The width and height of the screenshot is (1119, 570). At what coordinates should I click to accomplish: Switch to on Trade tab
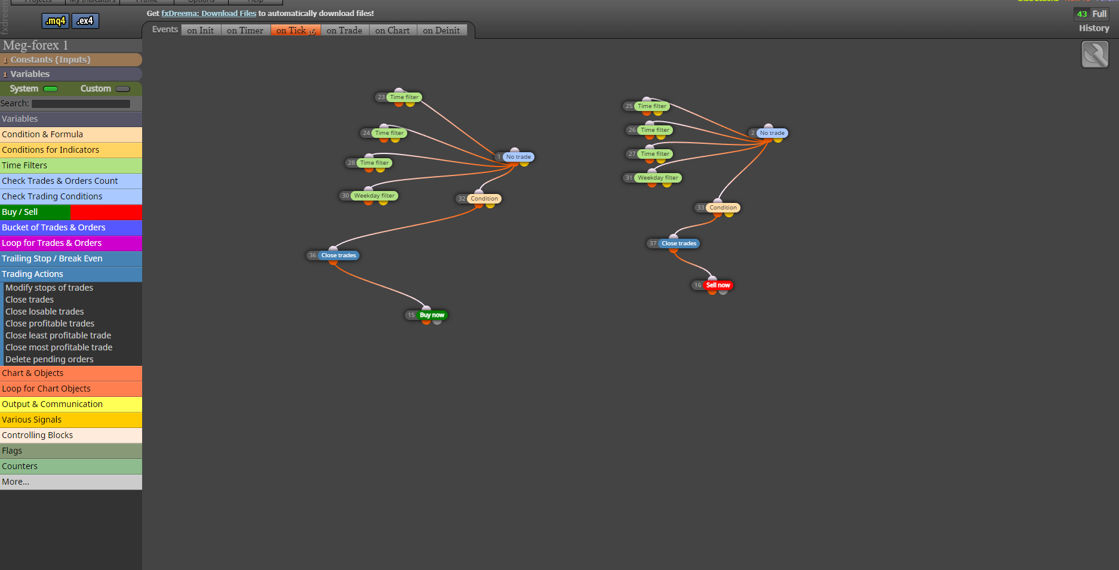pos(345,30)
